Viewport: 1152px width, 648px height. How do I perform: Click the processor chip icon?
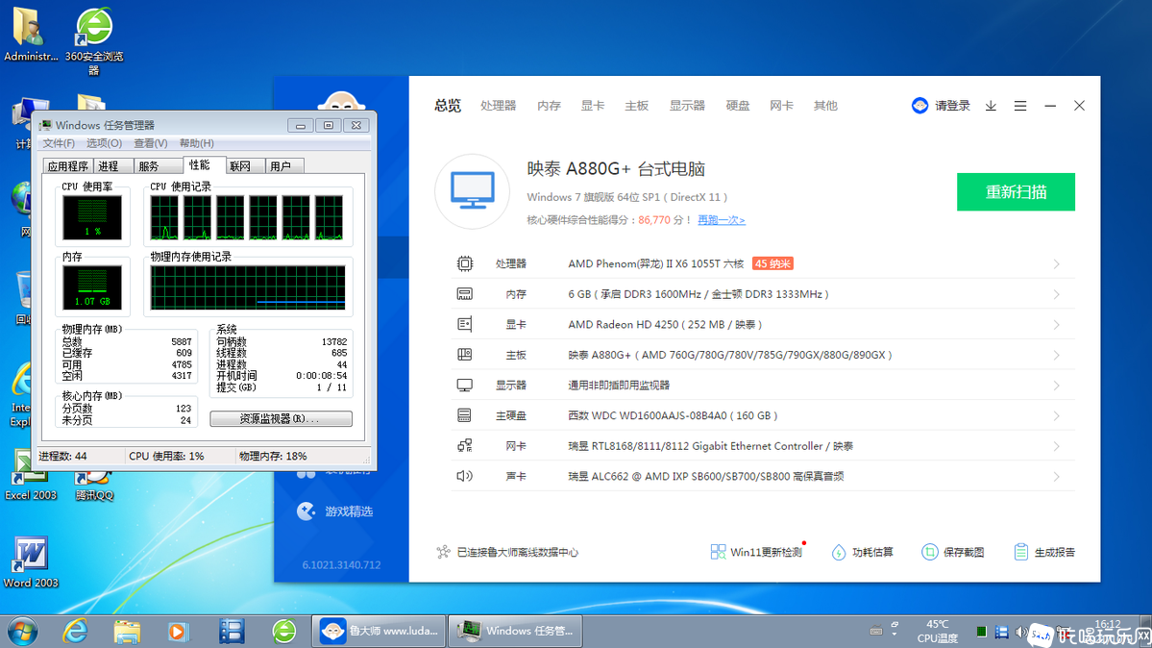(x=464, y=263)
